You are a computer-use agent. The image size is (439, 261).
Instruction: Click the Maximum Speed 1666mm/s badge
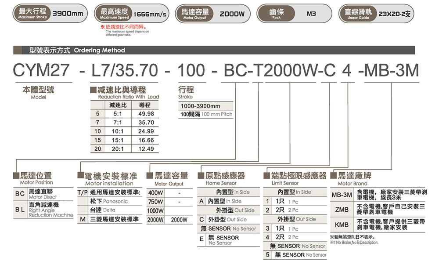pos(132,14)
